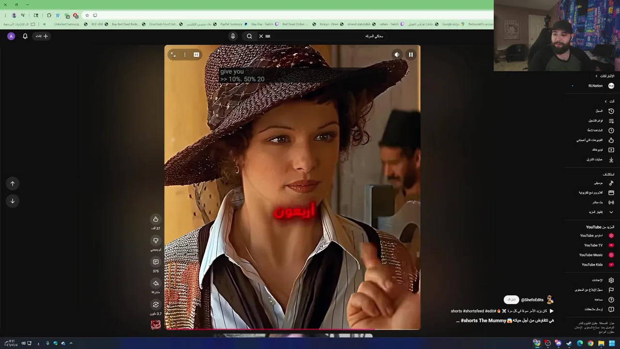
Task: Open the sound source thumbnail below remix
Action: point(155,325)
